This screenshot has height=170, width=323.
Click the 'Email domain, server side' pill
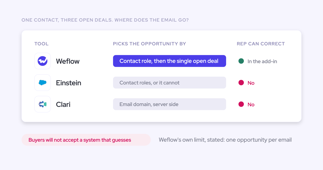[x=170, y=104]
